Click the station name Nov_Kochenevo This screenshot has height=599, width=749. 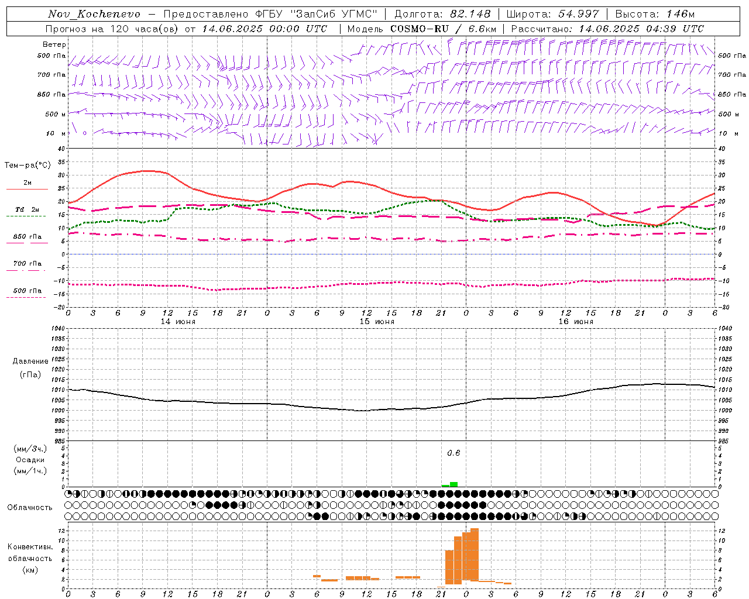click(94, 14)
